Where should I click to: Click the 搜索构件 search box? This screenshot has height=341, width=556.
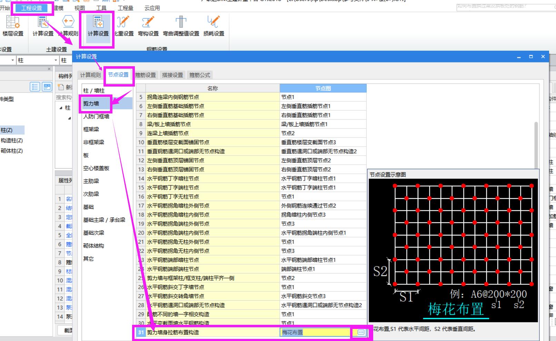click(64, 98)
